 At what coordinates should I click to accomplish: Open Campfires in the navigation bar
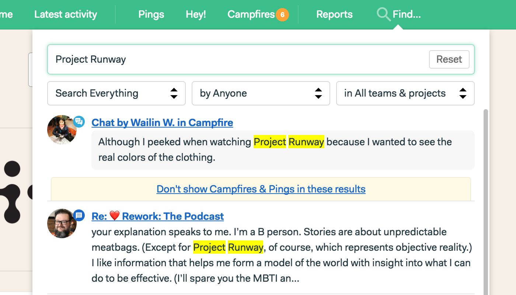[x=251, y=14]
